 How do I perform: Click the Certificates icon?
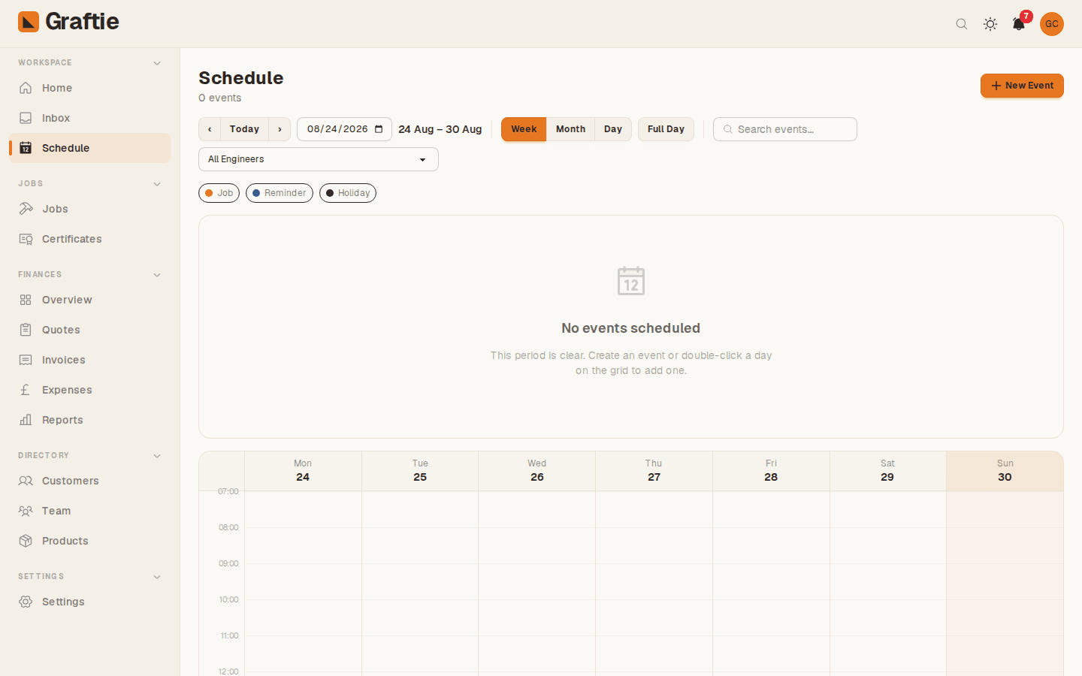click(26, 239)
